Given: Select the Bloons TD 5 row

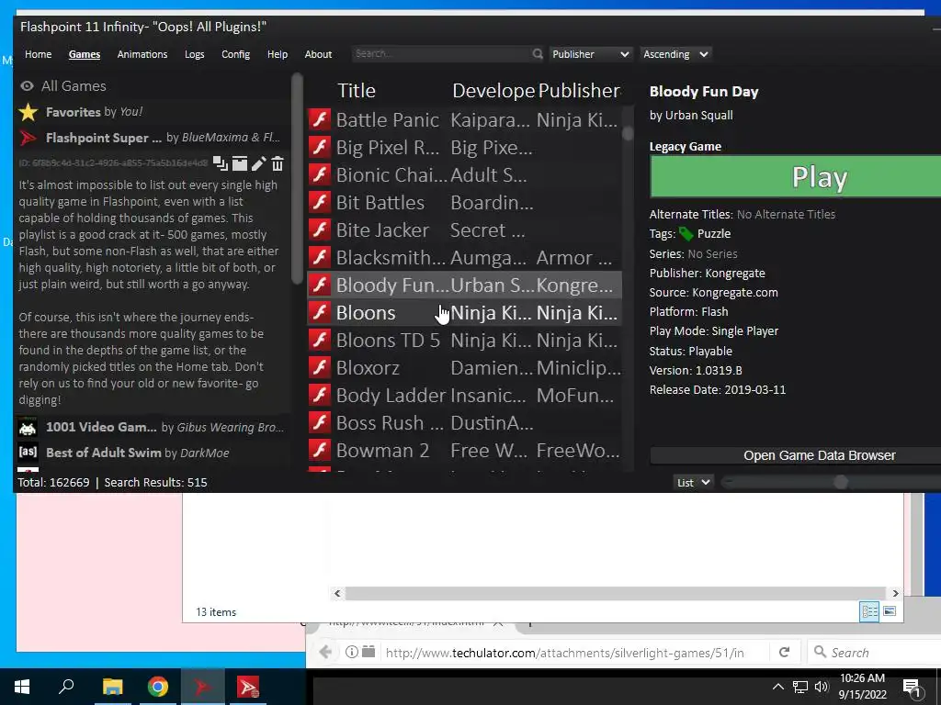Looking at the screenshot, I should pos(464,341).
